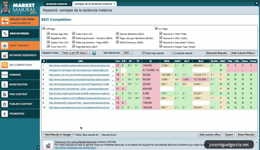Viewport: 260px width, 150px height.
Task: Open the Rank Tracker section
Action: pos(20,45)
